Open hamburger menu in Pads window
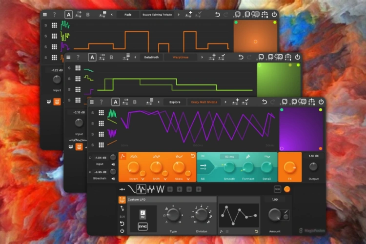This screenshot has height=244, width=366. 45,15
